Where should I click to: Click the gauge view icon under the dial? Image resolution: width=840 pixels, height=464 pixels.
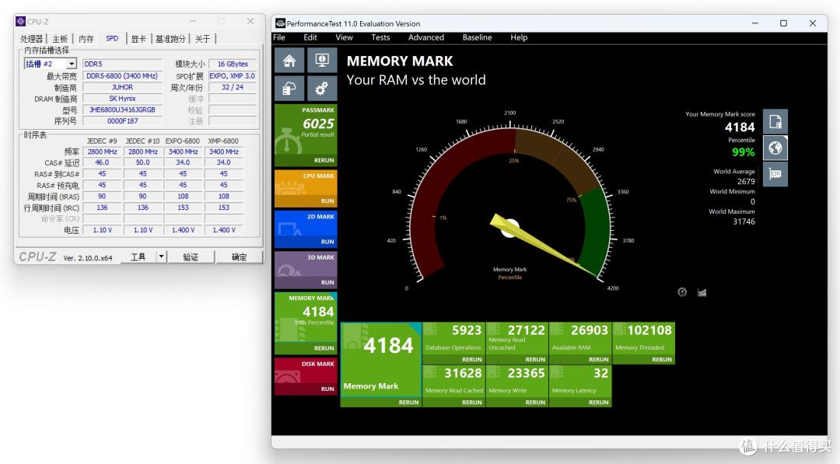click(682, 291)
